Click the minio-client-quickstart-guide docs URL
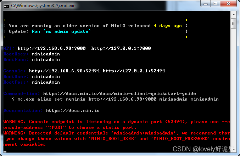Screen dimensions: 240x156 119,94
